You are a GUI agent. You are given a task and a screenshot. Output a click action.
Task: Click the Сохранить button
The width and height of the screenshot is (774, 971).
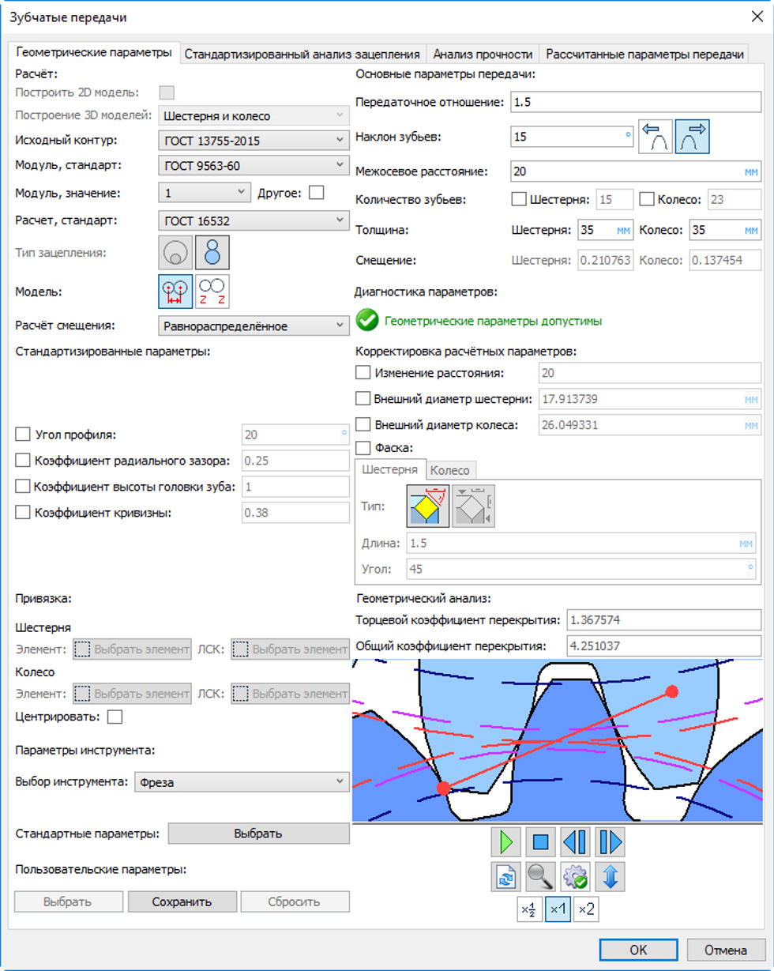point(182,901)
